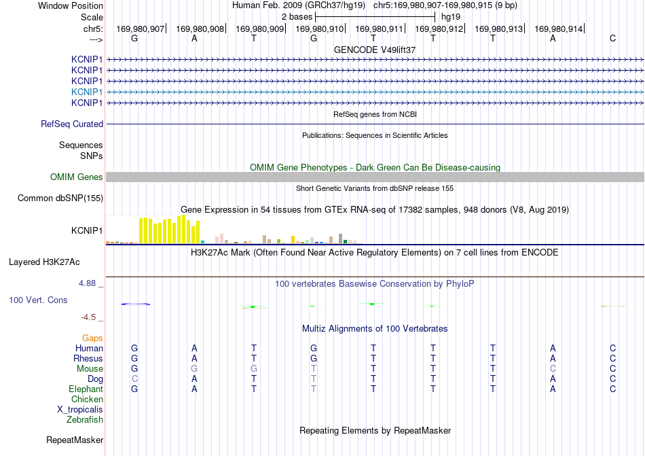
Task: Click the 169,980,910 position on ruler
Action: pos(319,29)
